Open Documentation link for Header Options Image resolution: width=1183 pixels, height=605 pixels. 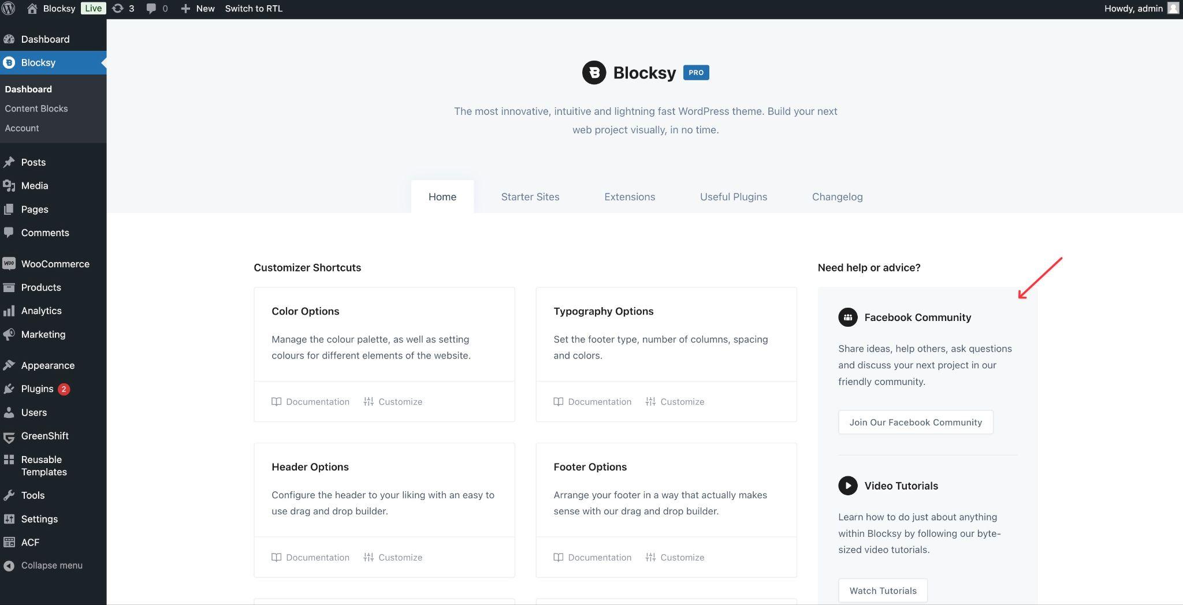311,558
